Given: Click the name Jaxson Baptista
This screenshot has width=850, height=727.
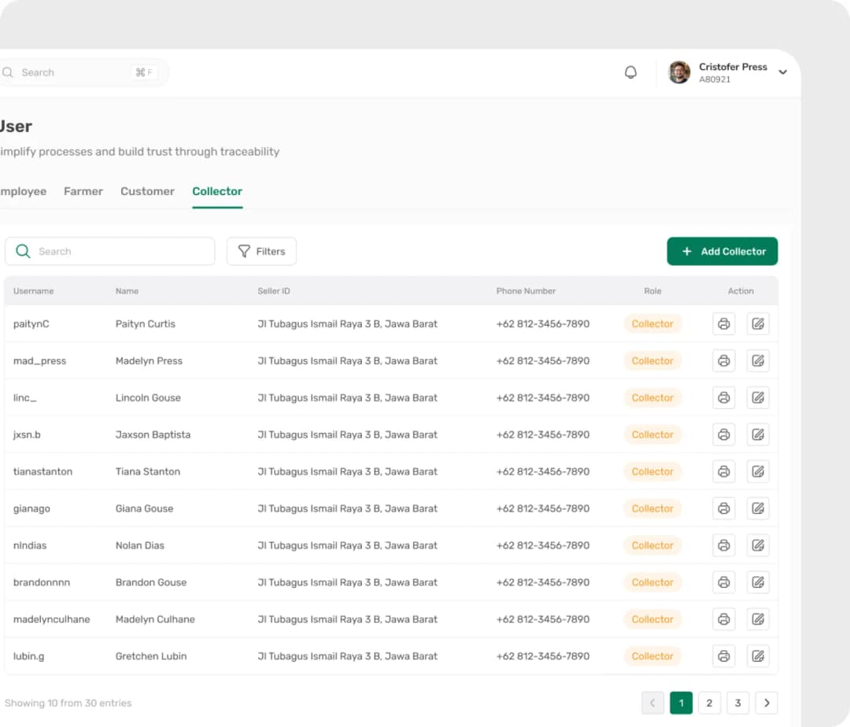Looking at the screenshot, I should (153, 434).
